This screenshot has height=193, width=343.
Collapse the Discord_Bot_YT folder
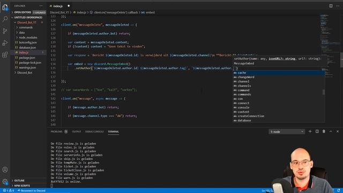(x=28, y=23)
